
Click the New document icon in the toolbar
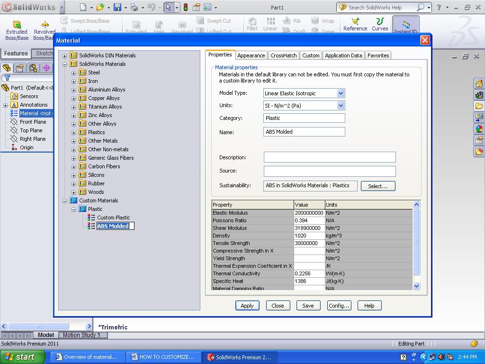(x=83, y=7)
